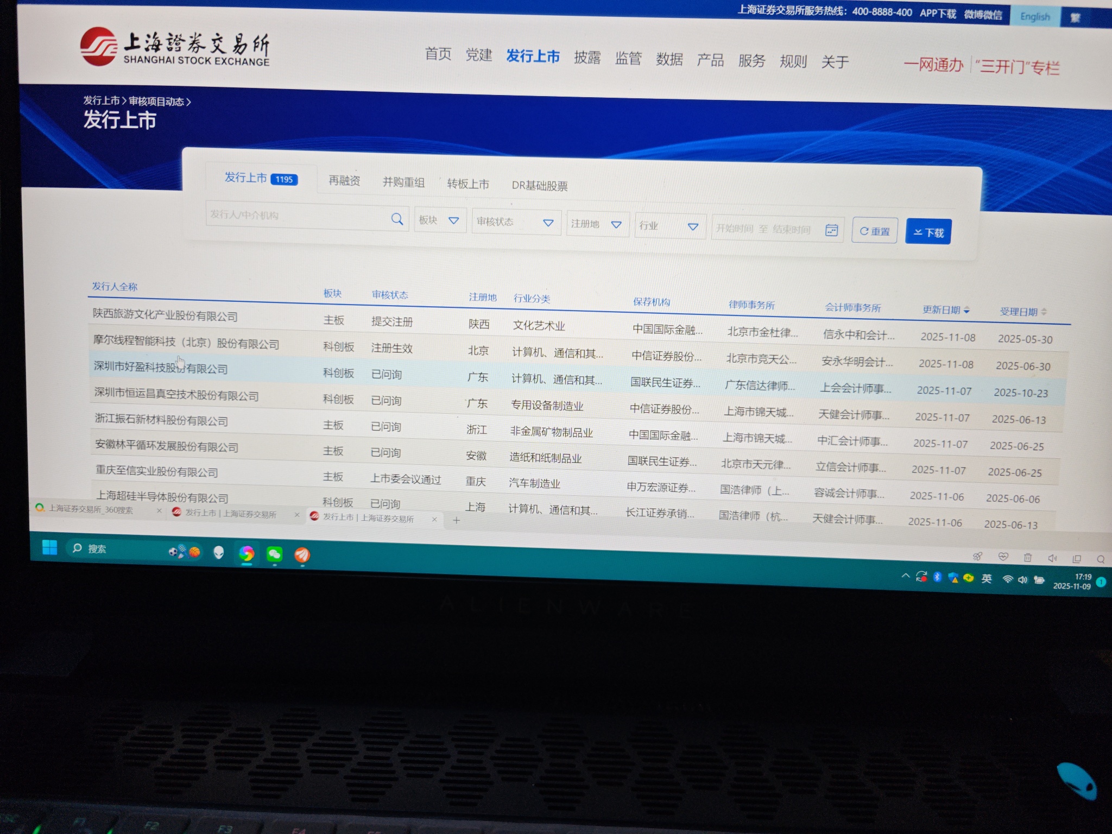This screenshot has height=834, width=1112.
Task: Expand the 注册地 dropdown filter
Action: (x=597, y=224)
